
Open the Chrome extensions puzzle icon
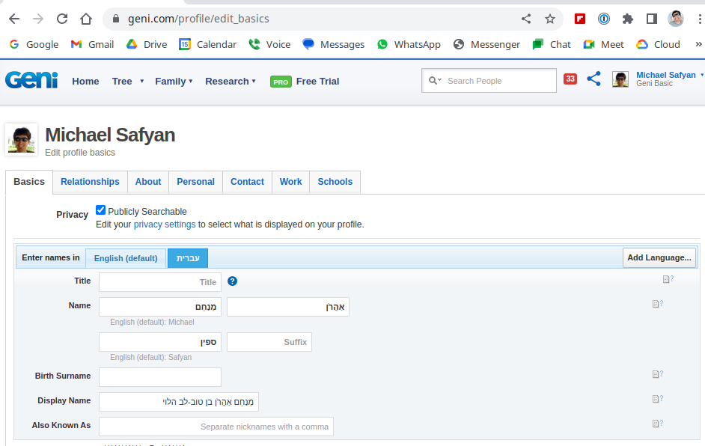point(628,19)
